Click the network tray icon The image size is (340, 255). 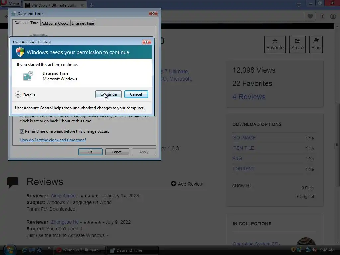[308, 250]
